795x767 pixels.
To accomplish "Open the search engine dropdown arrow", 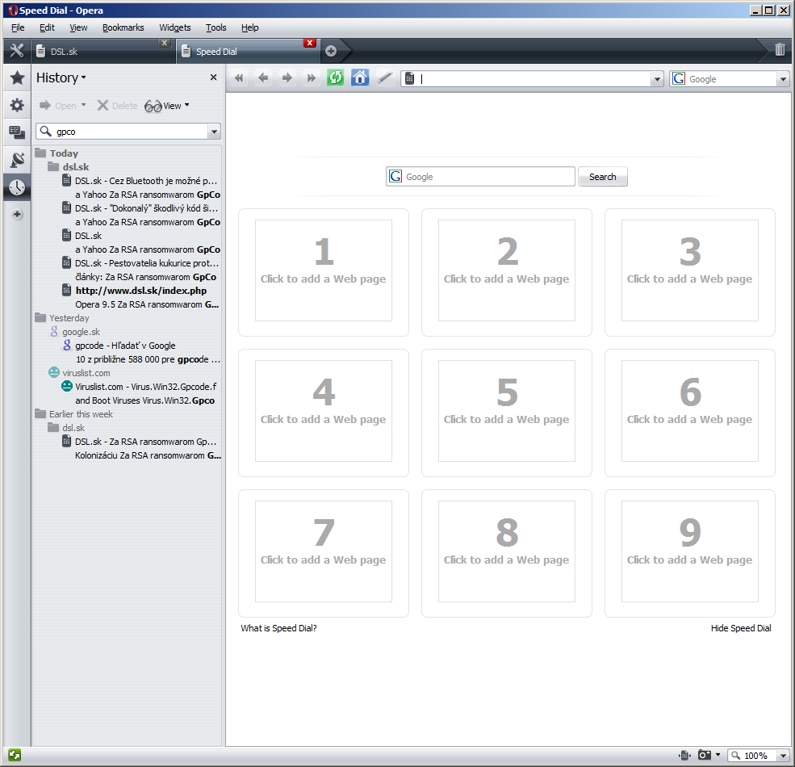I will (x=783, y=79).
